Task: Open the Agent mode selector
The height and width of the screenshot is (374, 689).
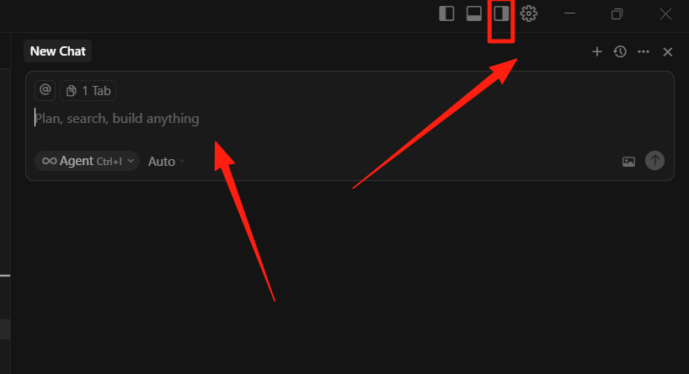Action: click(87, 161)
